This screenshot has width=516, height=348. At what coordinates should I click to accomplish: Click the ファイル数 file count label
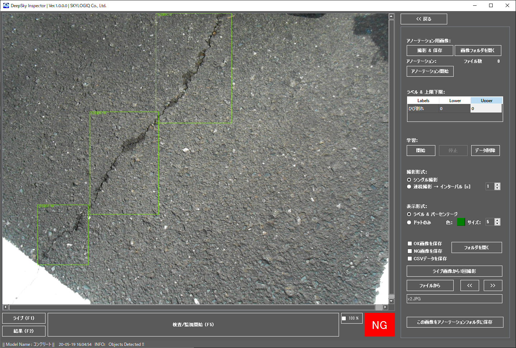click(473, 61)
